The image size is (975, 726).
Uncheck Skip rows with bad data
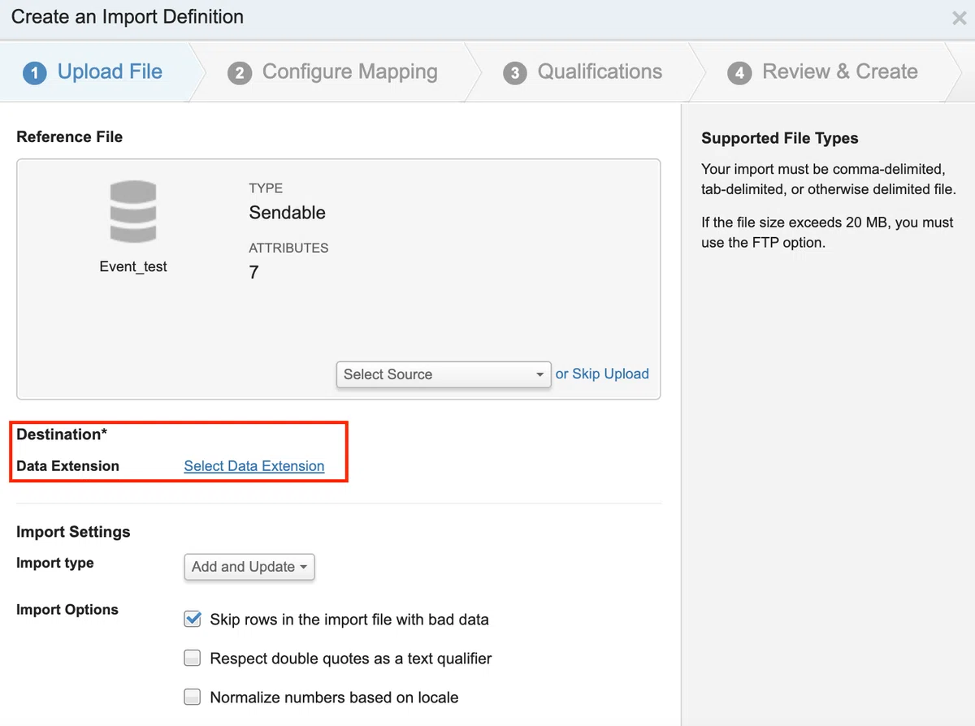[x=193, y=620]
